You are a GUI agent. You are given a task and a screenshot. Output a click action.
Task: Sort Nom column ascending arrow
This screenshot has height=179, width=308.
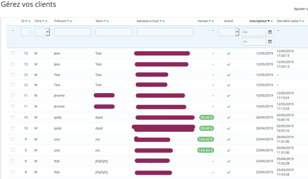(107, 21)
